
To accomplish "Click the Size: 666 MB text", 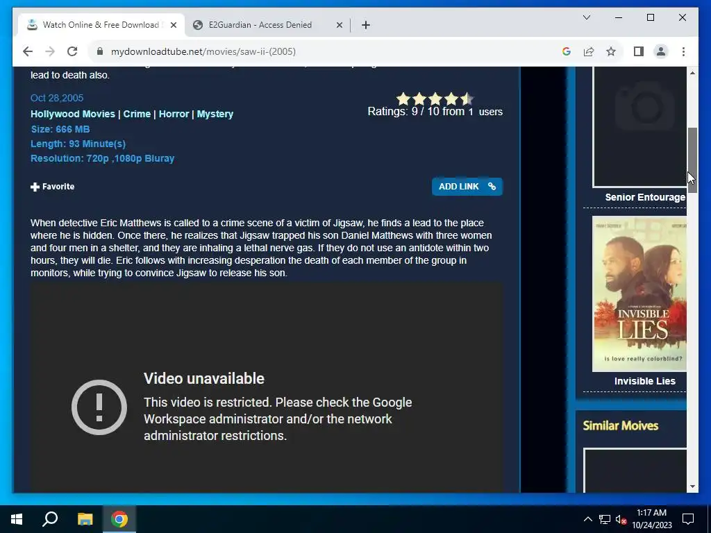I will click(x=60, y=129).
